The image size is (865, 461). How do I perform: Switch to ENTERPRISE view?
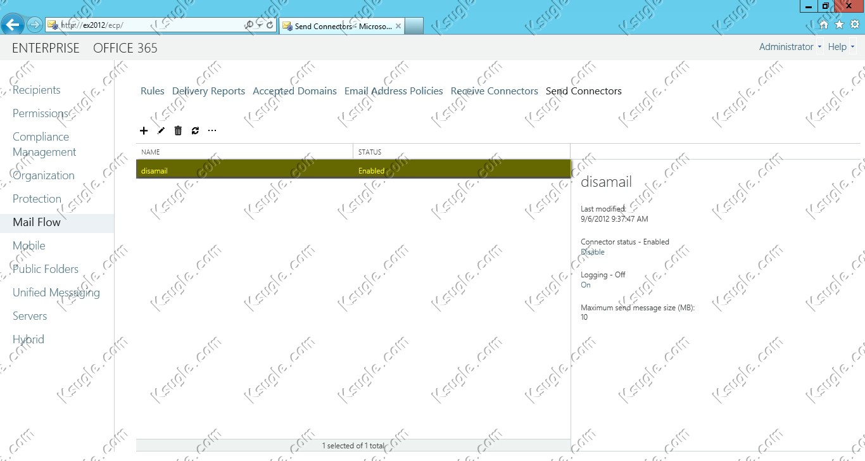[46, 48]
